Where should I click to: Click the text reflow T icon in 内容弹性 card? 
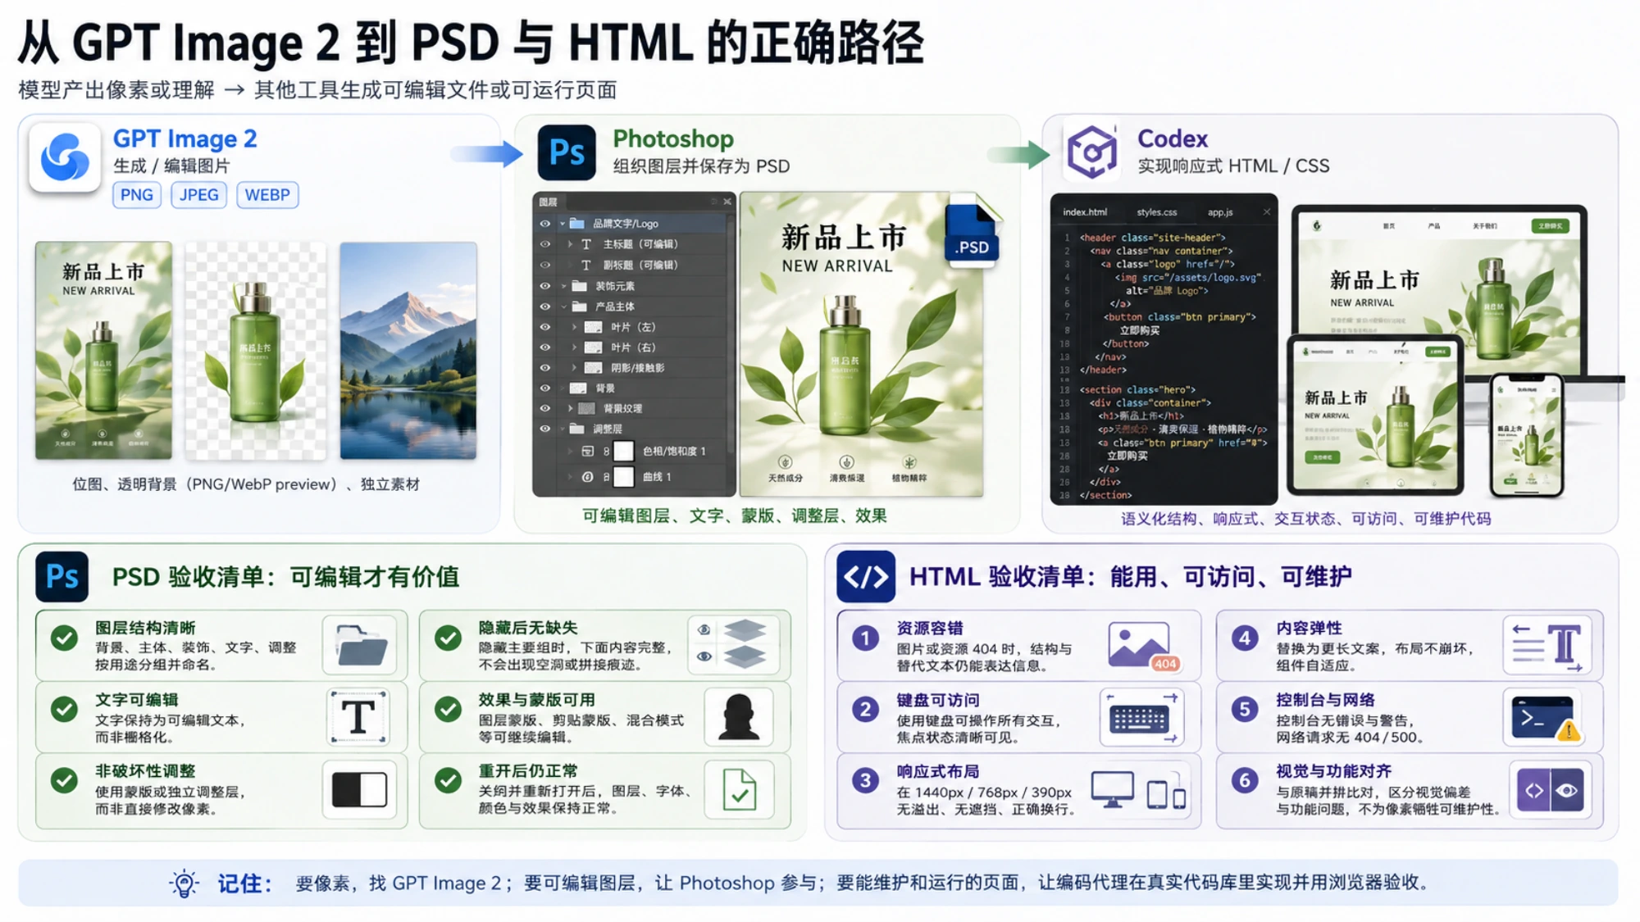(1547, 647)
